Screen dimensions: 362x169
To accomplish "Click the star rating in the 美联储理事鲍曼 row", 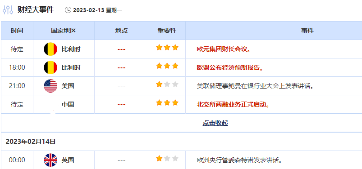I will click(167, 84).
